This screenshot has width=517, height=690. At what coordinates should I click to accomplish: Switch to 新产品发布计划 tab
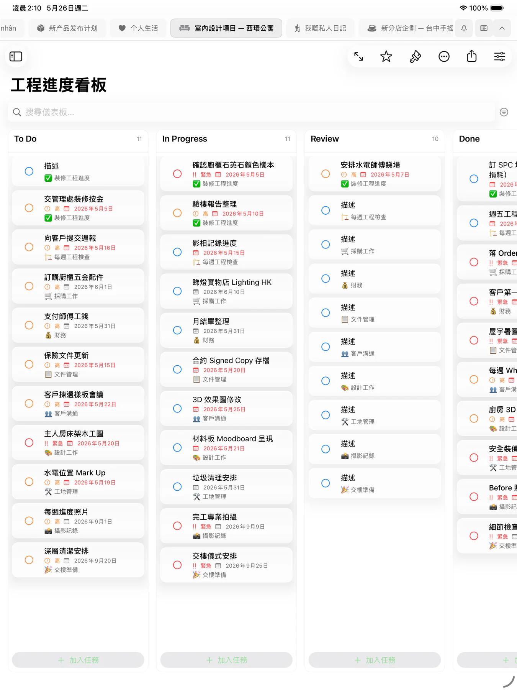67,28
